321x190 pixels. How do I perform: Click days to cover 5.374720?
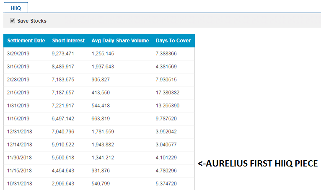tap(166, 184)
